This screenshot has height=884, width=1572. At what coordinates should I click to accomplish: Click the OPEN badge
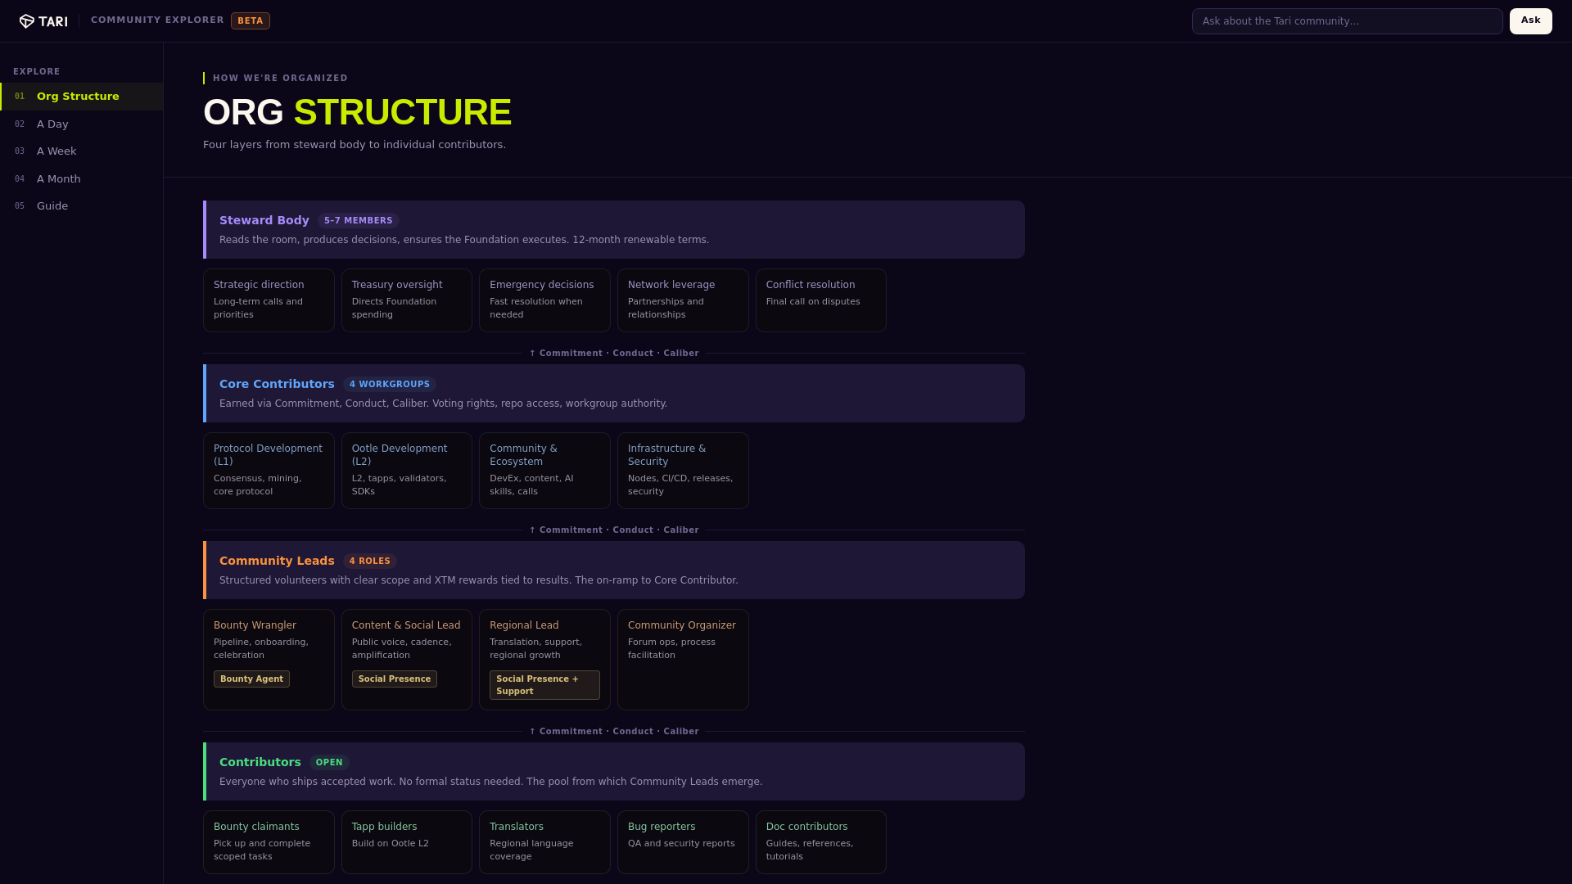click(x=329, y=763)
